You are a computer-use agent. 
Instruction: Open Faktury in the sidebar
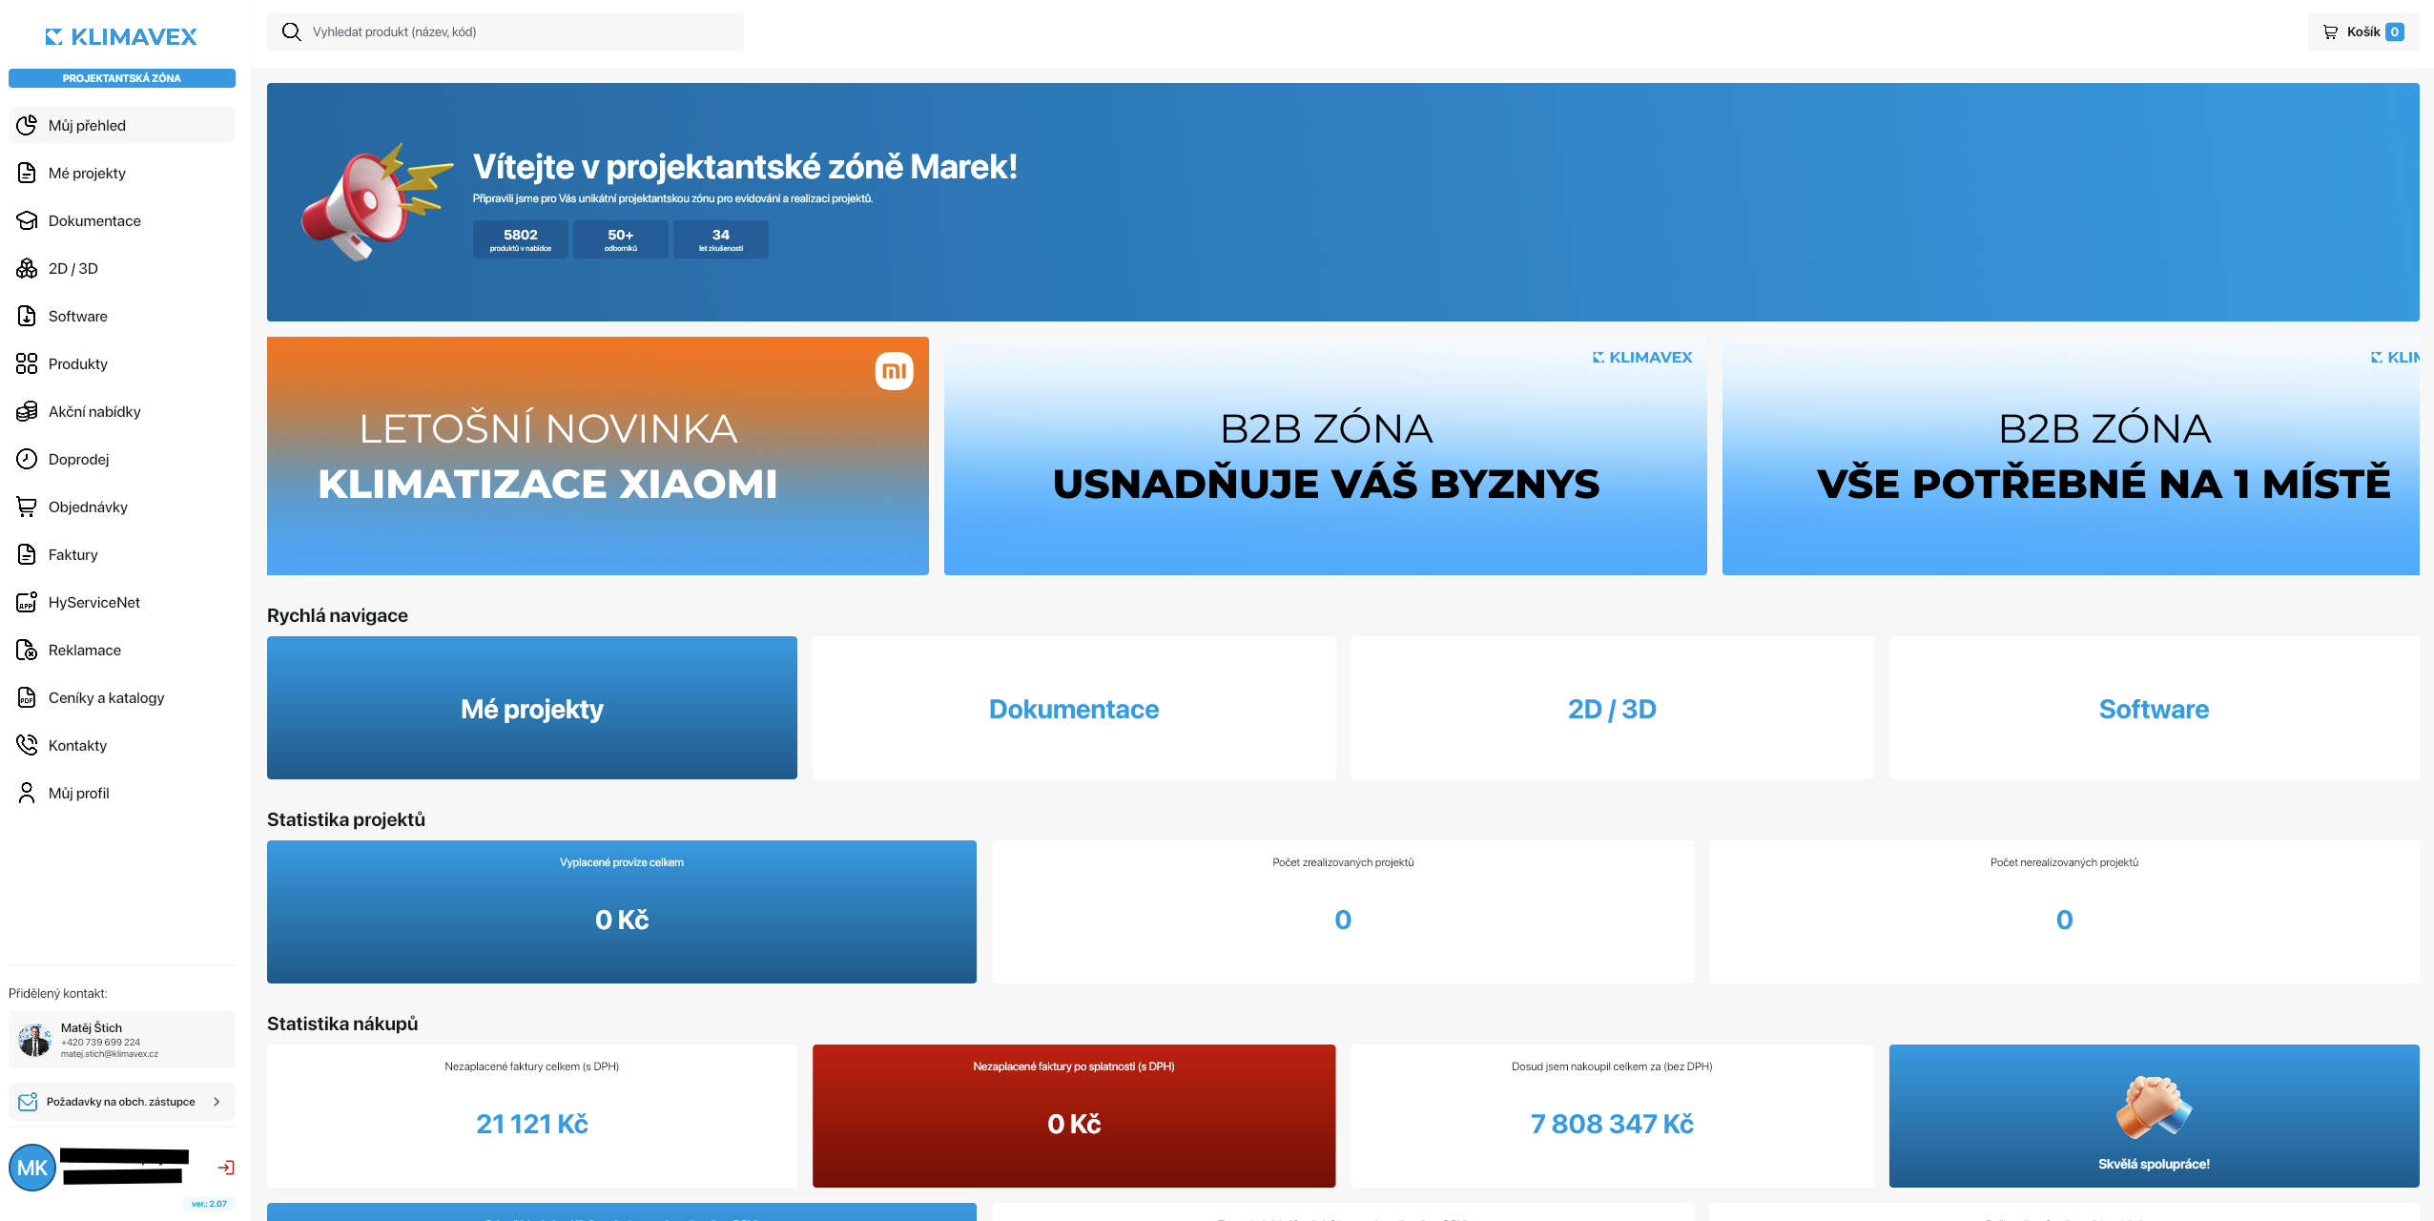[x=122, y=554]
